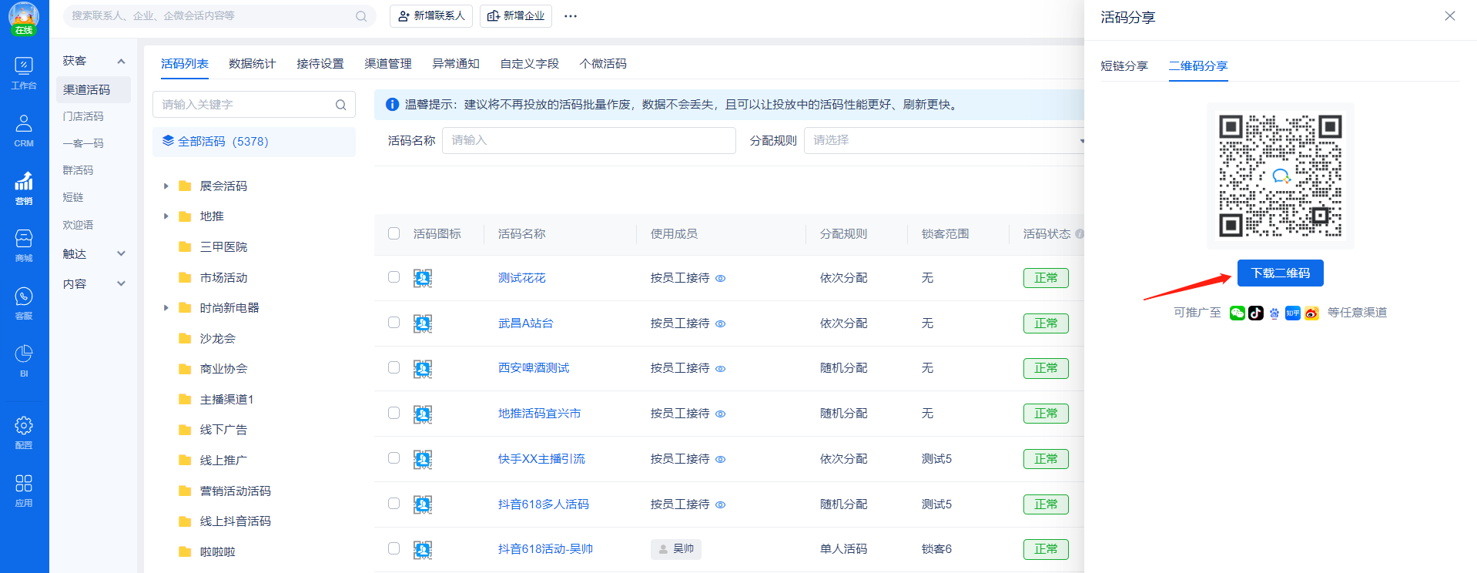The width and height of the screenshot is (1477, 573).
Task: Click the Douyin promotion icon
Action: (x=1256, y=313)
